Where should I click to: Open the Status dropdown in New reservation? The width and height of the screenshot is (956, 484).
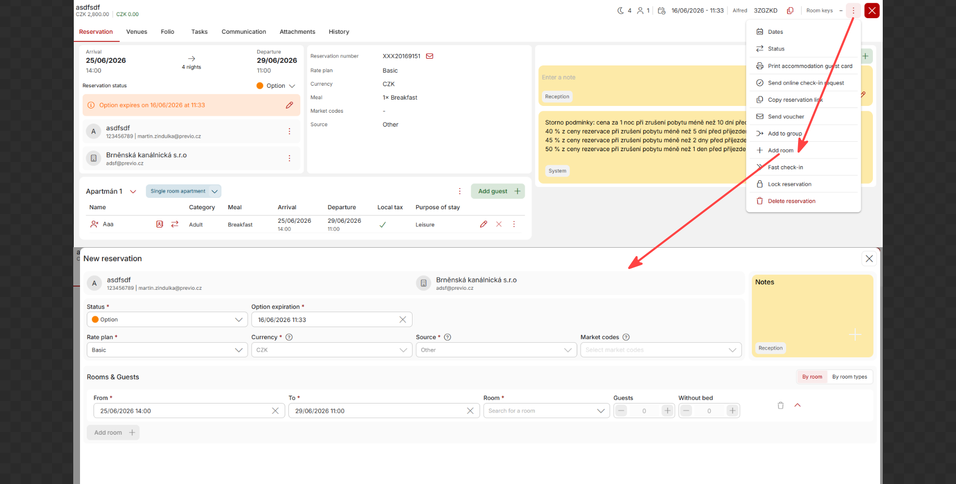pyautogui.click(x=167, y=320)
